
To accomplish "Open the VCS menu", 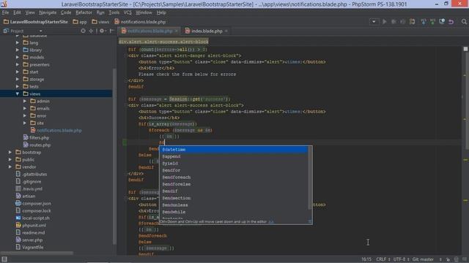I will pyautogui.click(x=128, y=12).
